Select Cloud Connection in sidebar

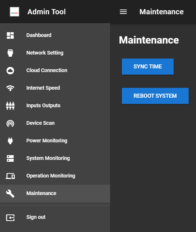tap(55, 70)
